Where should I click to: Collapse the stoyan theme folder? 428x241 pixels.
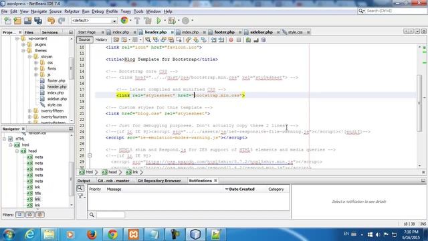29,56
